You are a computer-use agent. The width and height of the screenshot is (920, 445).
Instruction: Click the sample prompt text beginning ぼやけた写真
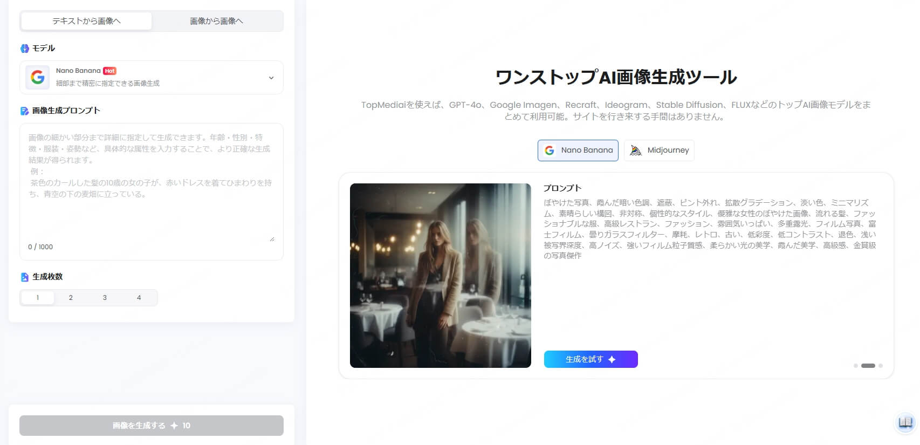tap(710, 229)
